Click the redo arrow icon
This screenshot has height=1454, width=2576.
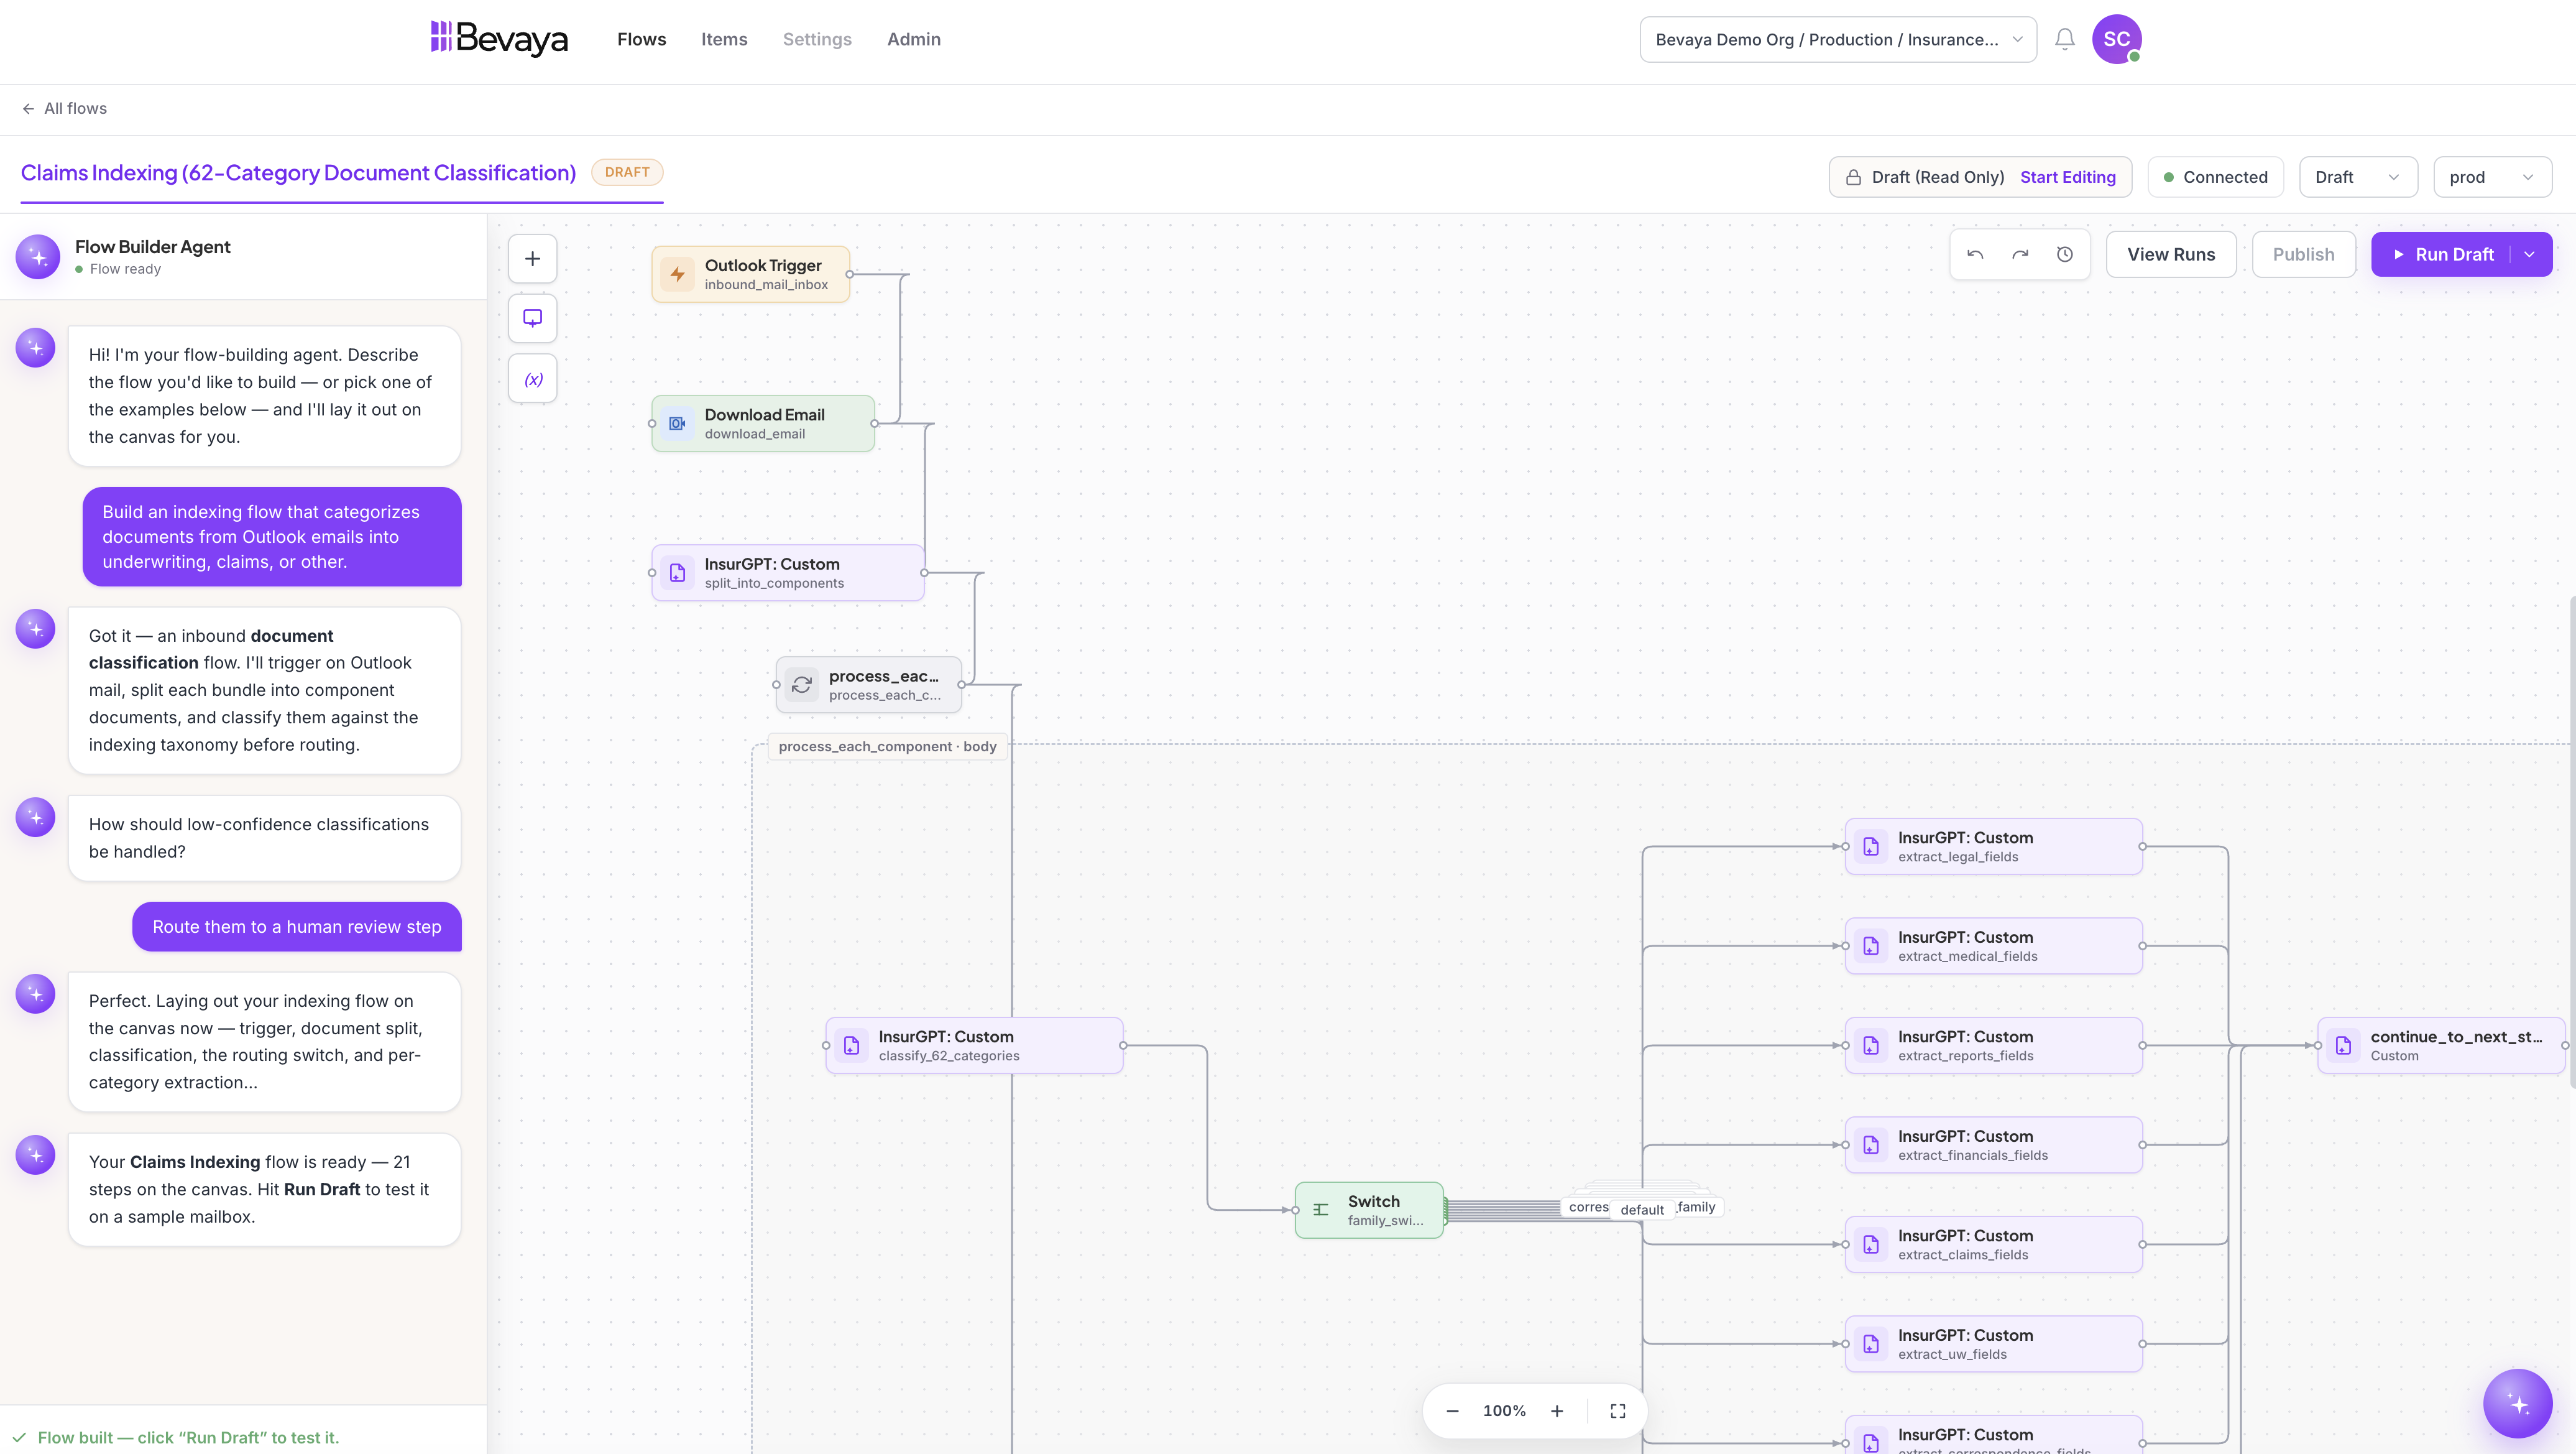2020,254
